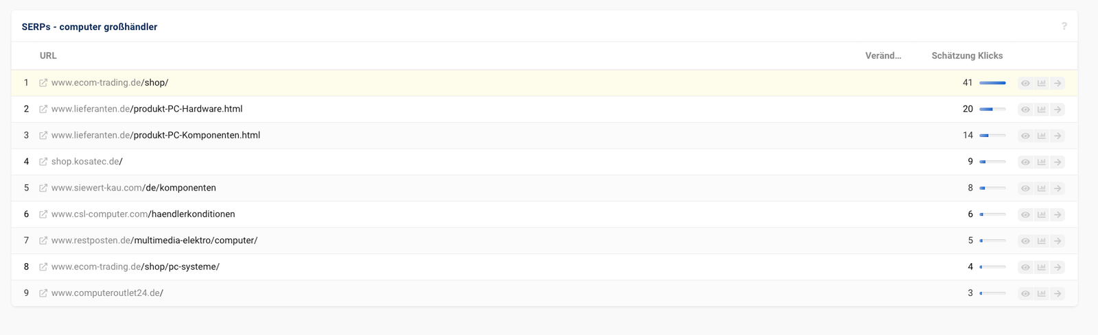
Task: Open www.csl-computer.com/haendlerkonditionen link
Action: (x=143, y=214)
